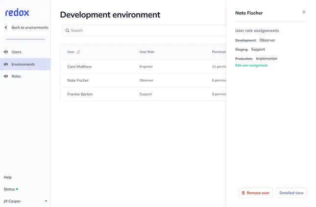Click the Nate Fischer panel title
Image resolution: width=316 pixels, height=207 pixels.
249,13
